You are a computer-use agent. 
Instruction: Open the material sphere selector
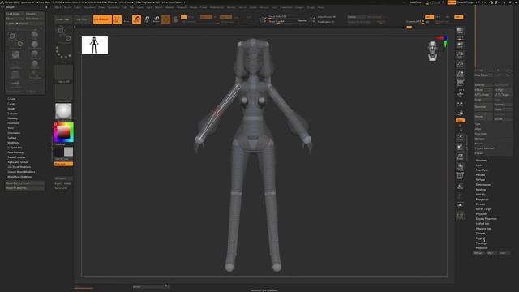point(63,112)
